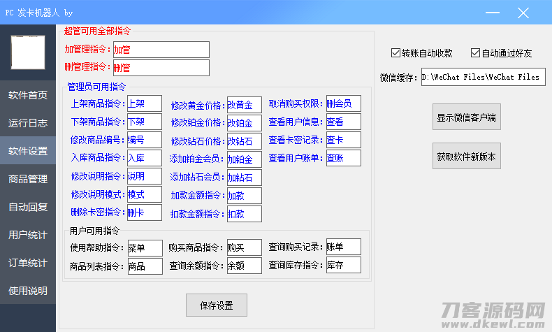This screenshot has height=332, width=552.
Task: Click the 修改黄金价格 field
Action: pyautogui.click(x=245, y=105)
